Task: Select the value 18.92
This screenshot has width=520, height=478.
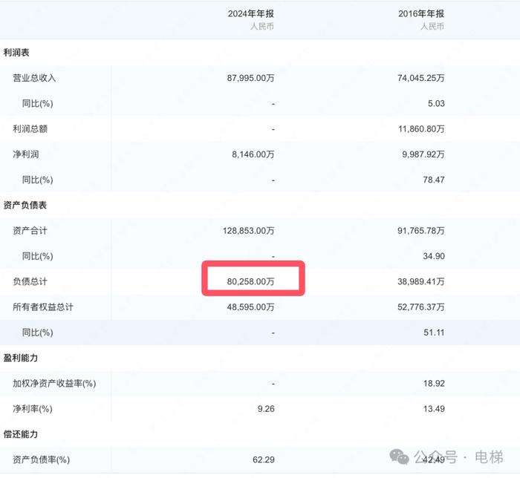Action: 434,384
